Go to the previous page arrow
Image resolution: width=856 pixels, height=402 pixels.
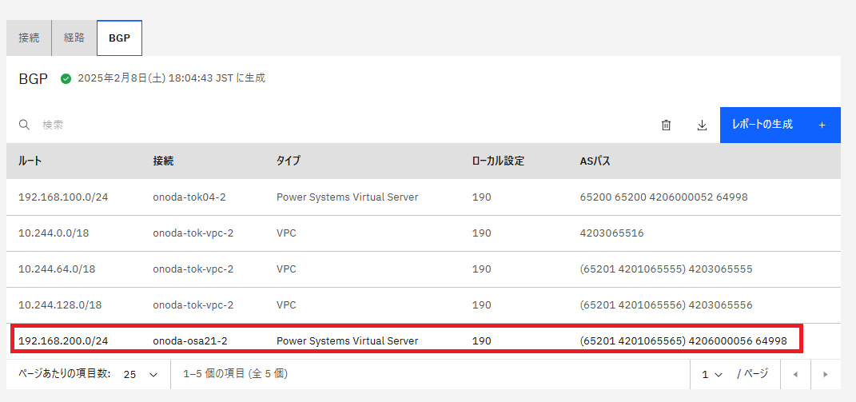(x=795, y=374)
